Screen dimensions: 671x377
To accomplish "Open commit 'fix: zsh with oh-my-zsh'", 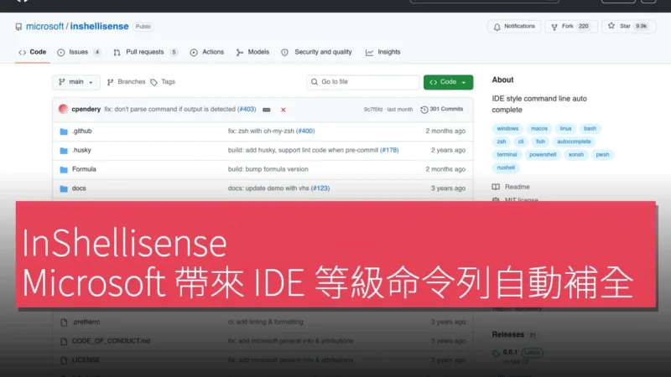I will pyautogui.click(x=261, y=132).
